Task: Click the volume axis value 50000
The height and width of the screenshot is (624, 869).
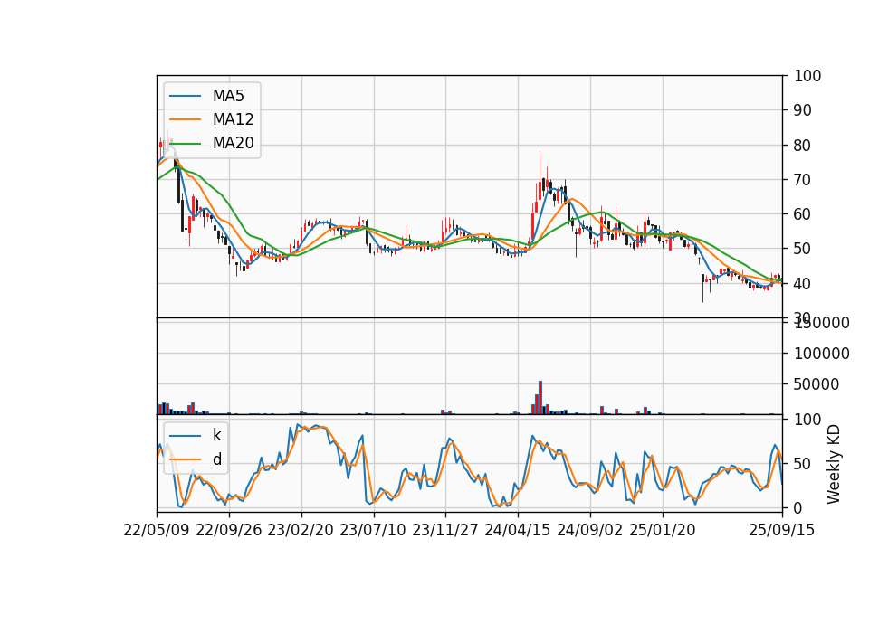Action: 816,384
